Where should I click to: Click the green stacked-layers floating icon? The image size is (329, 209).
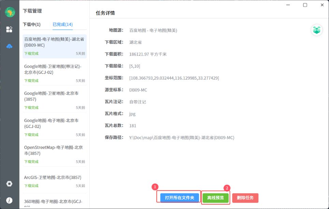[x=317, y=30]
